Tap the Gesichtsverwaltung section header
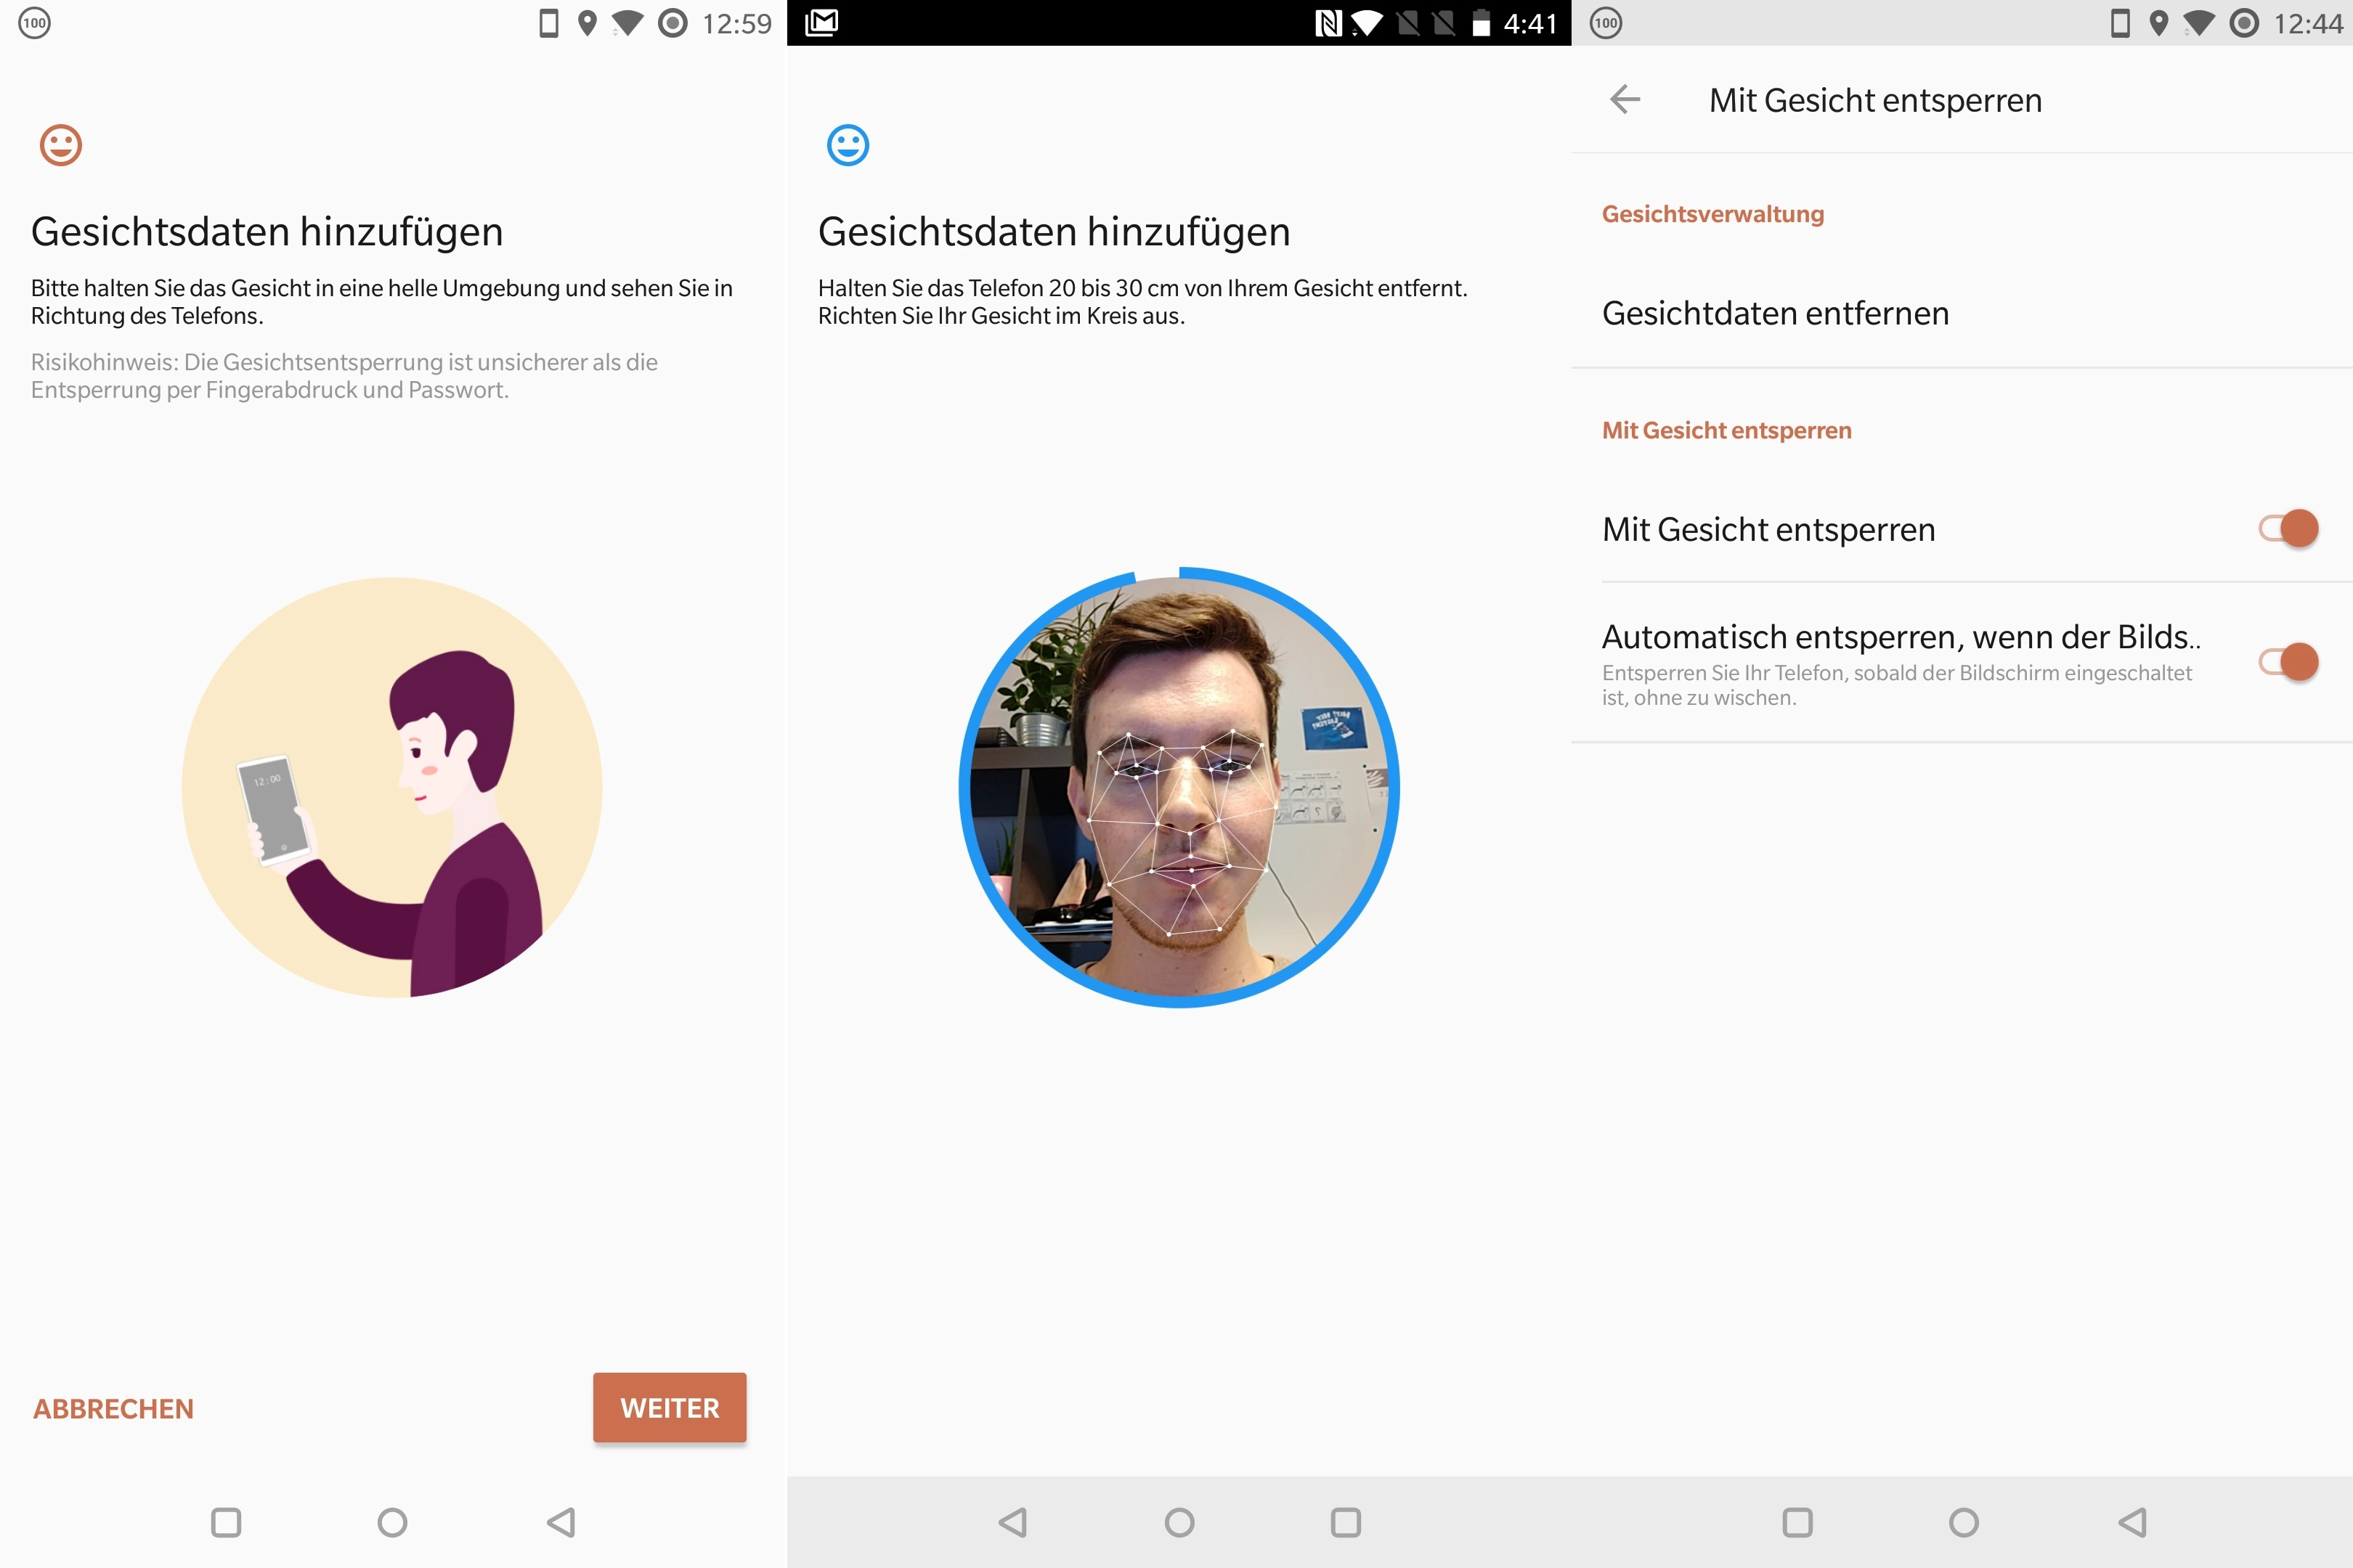This screenshot has height=1568, width=2353. click(1712, 214)
